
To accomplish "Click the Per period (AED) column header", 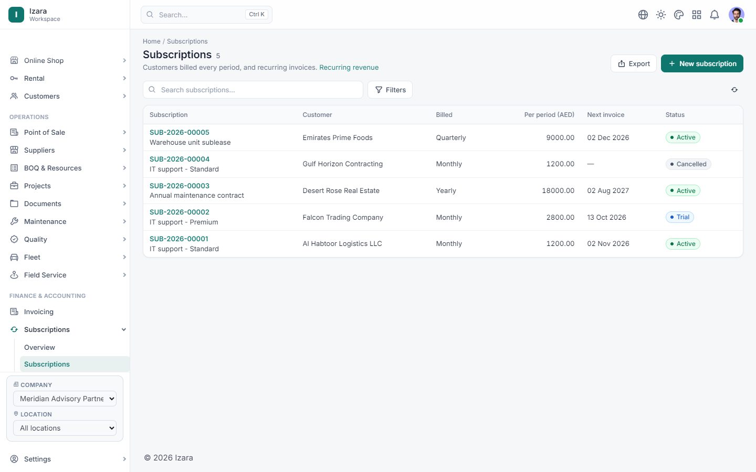I will [x=549, y=115].
